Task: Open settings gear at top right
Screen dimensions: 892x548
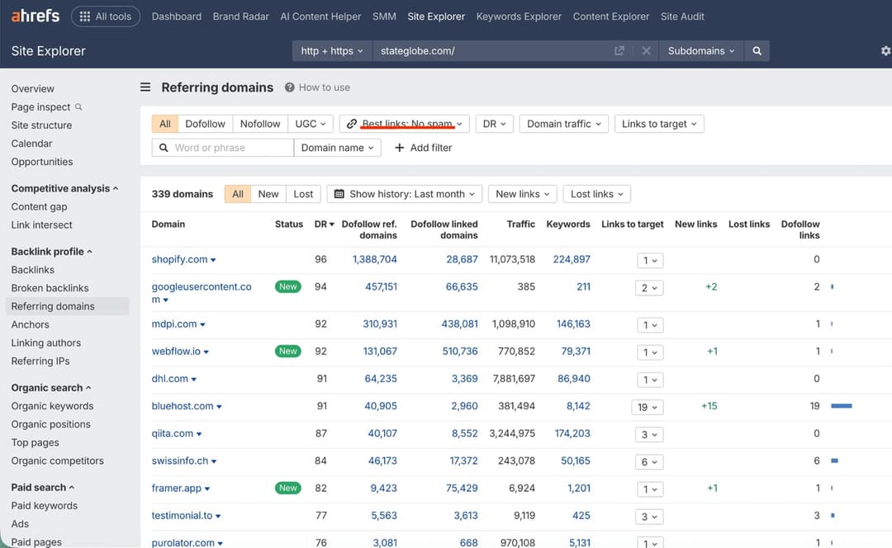Action: click(x=885, y=50)
